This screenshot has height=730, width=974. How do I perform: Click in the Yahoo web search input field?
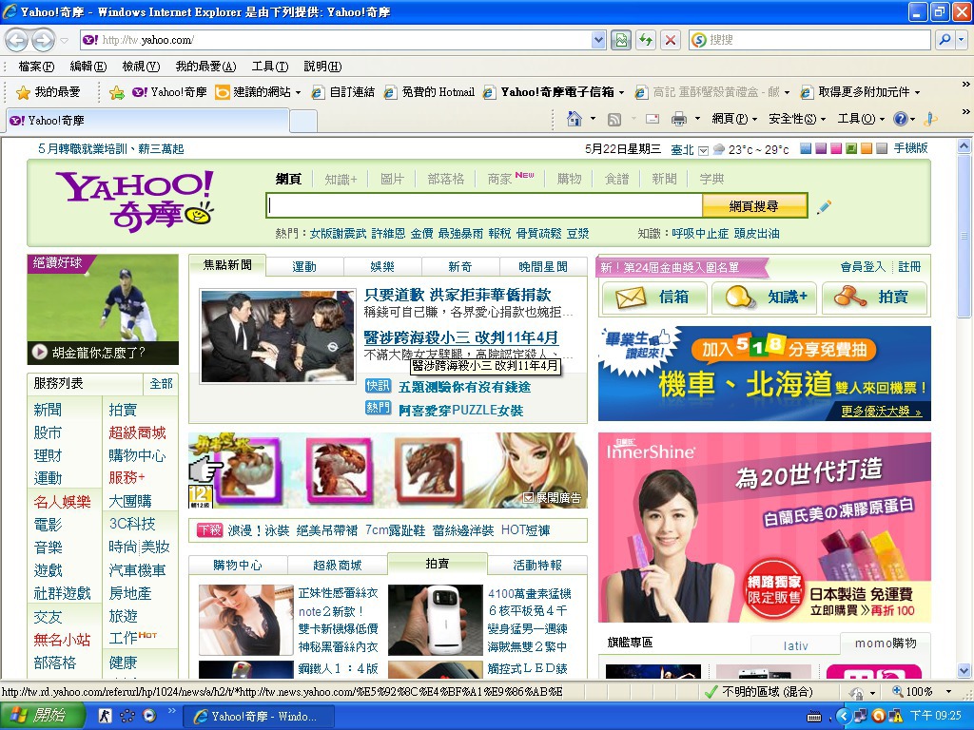click(x=484, y=206)
